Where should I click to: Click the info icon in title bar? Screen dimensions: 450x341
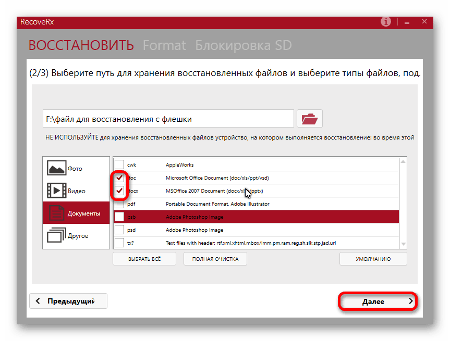(x=386, y=21)
